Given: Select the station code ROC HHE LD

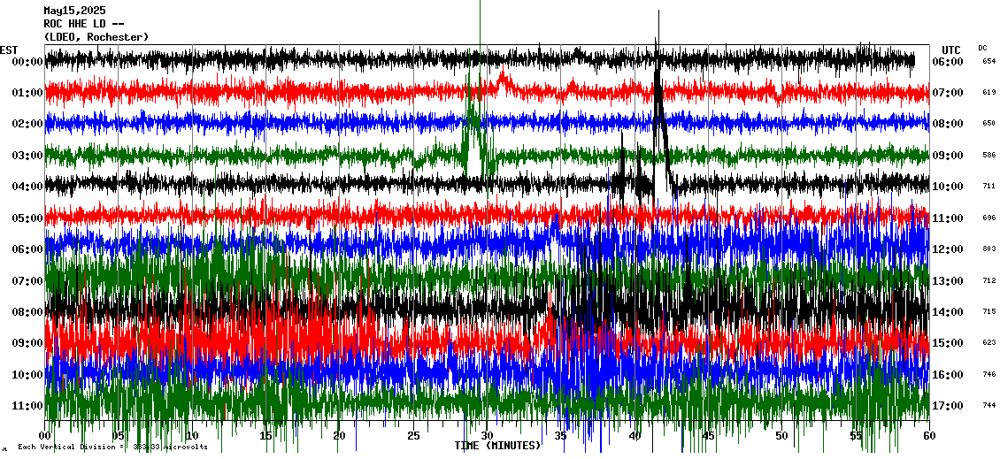Looking at the screenshot, I should (x=74, y=24).
